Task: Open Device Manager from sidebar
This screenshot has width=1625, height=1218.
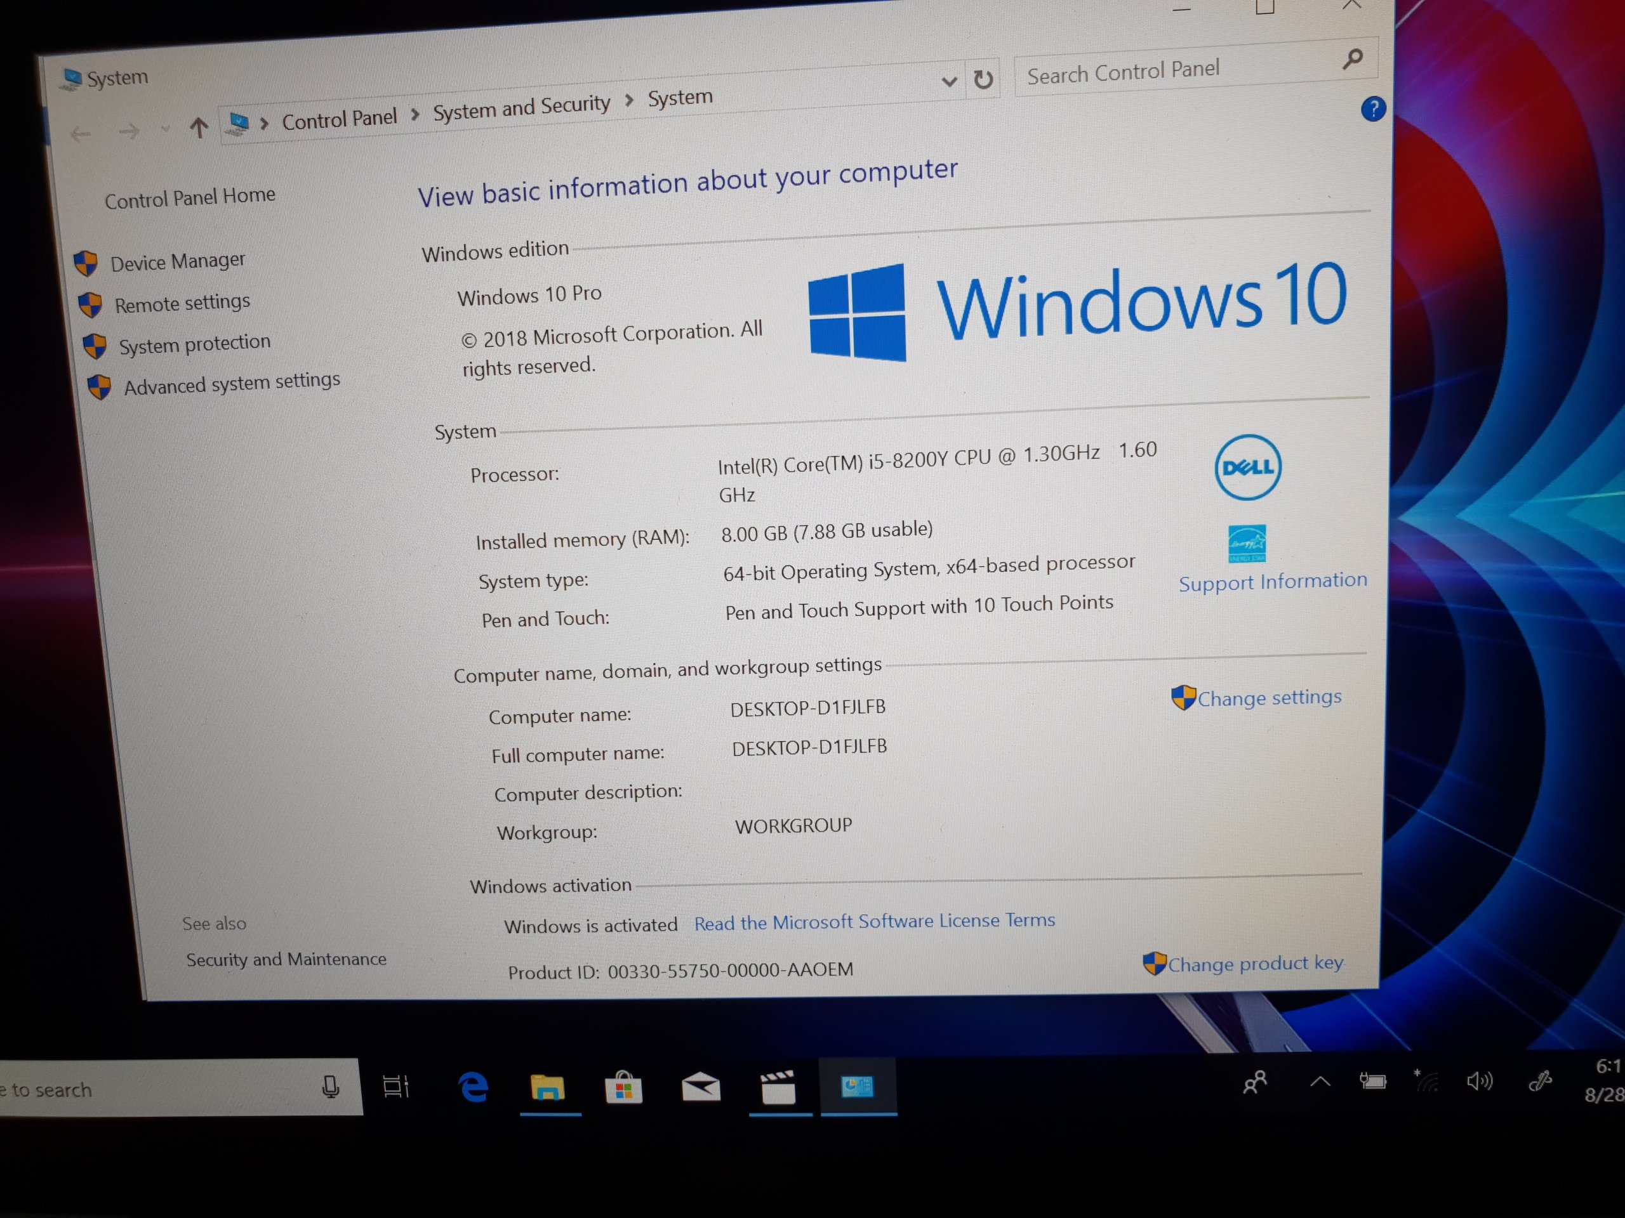Action: coord(177,261)
